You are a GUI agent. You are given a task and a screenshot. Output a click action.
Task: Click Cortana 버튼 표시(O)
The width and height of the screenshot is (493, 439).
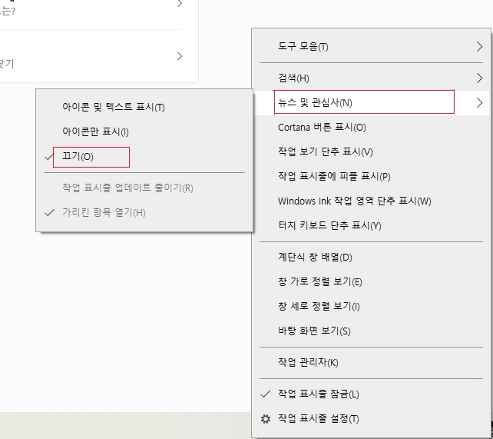(x=322, y=128)
